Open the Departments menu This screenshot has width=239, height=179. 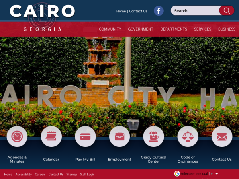[174, 29]
